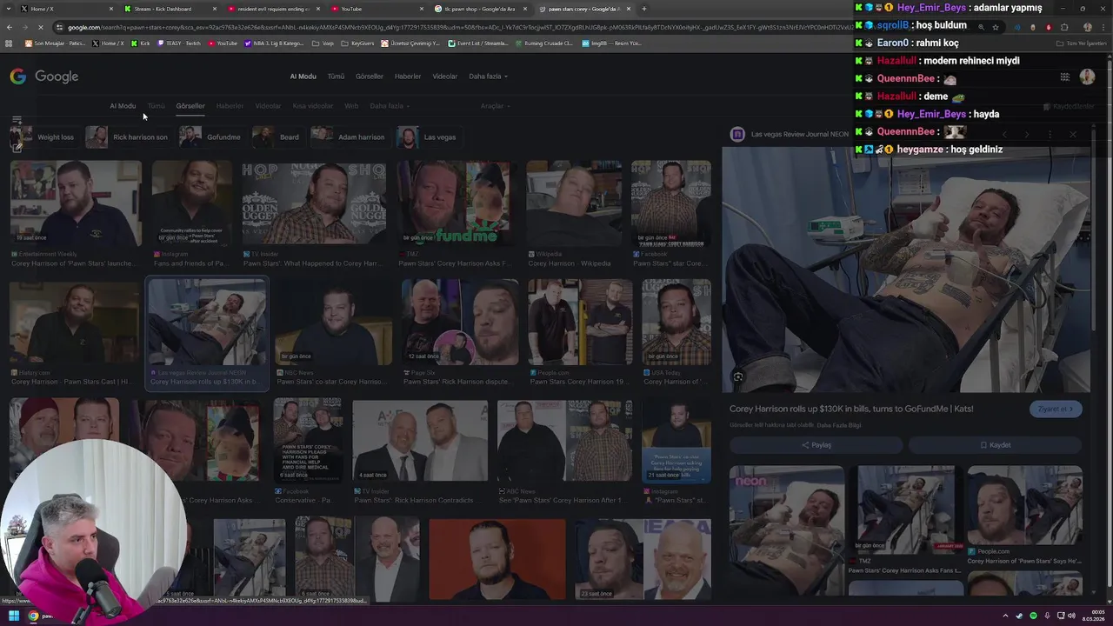Open the Google account avatar
This screenshot has width=1113, height=626.
(1087, 77)
